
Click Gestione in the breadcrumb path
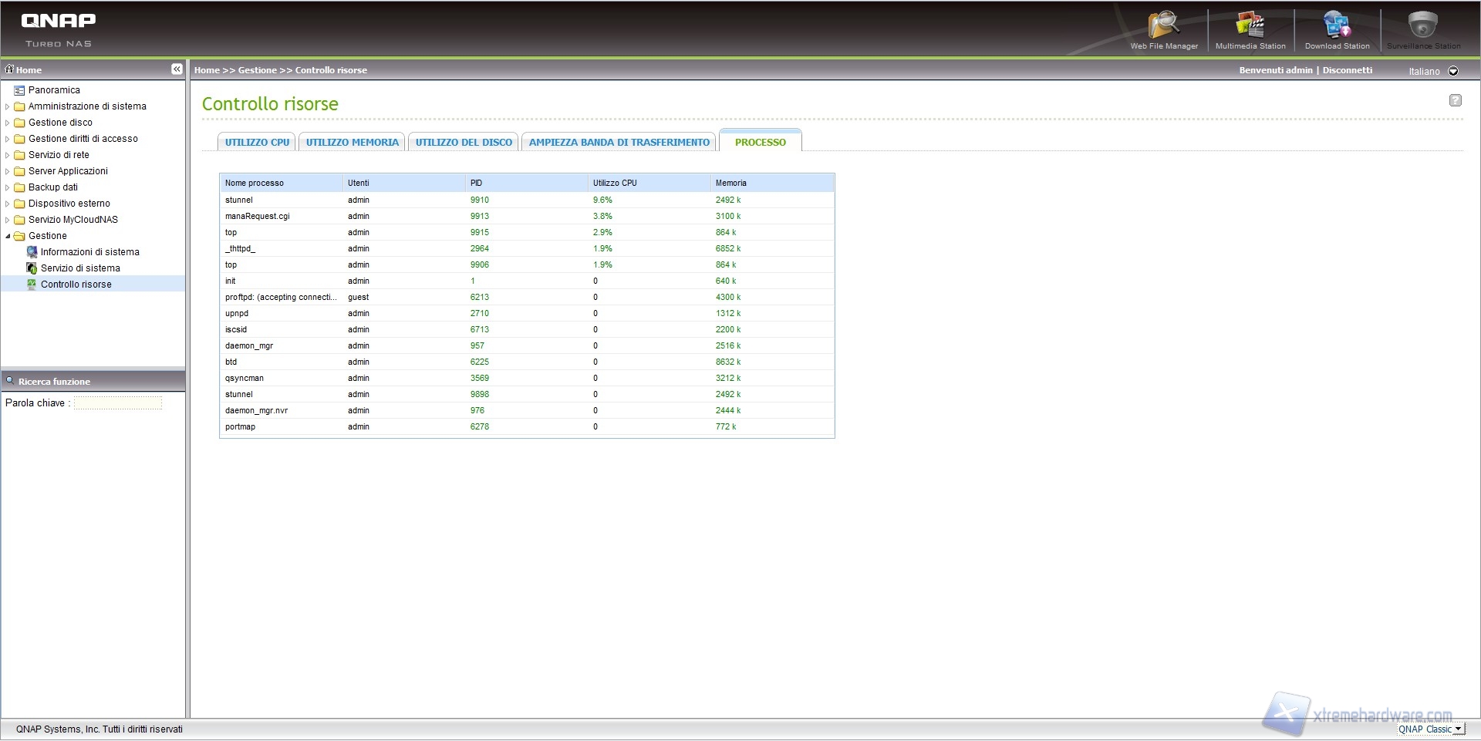(257, 70)
